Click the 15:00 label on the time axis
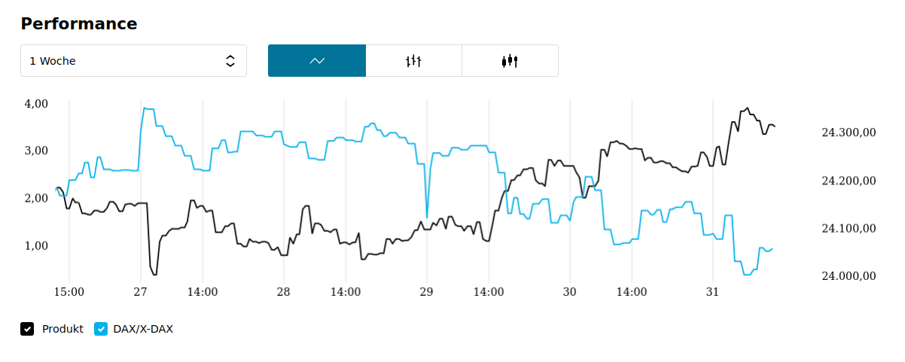 [x=69, y=292]
